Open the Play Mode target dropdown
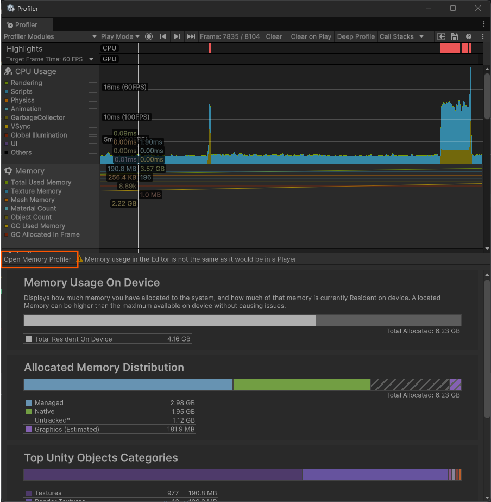This screenshot has height=502, width=491. click(x=119, y=36)
